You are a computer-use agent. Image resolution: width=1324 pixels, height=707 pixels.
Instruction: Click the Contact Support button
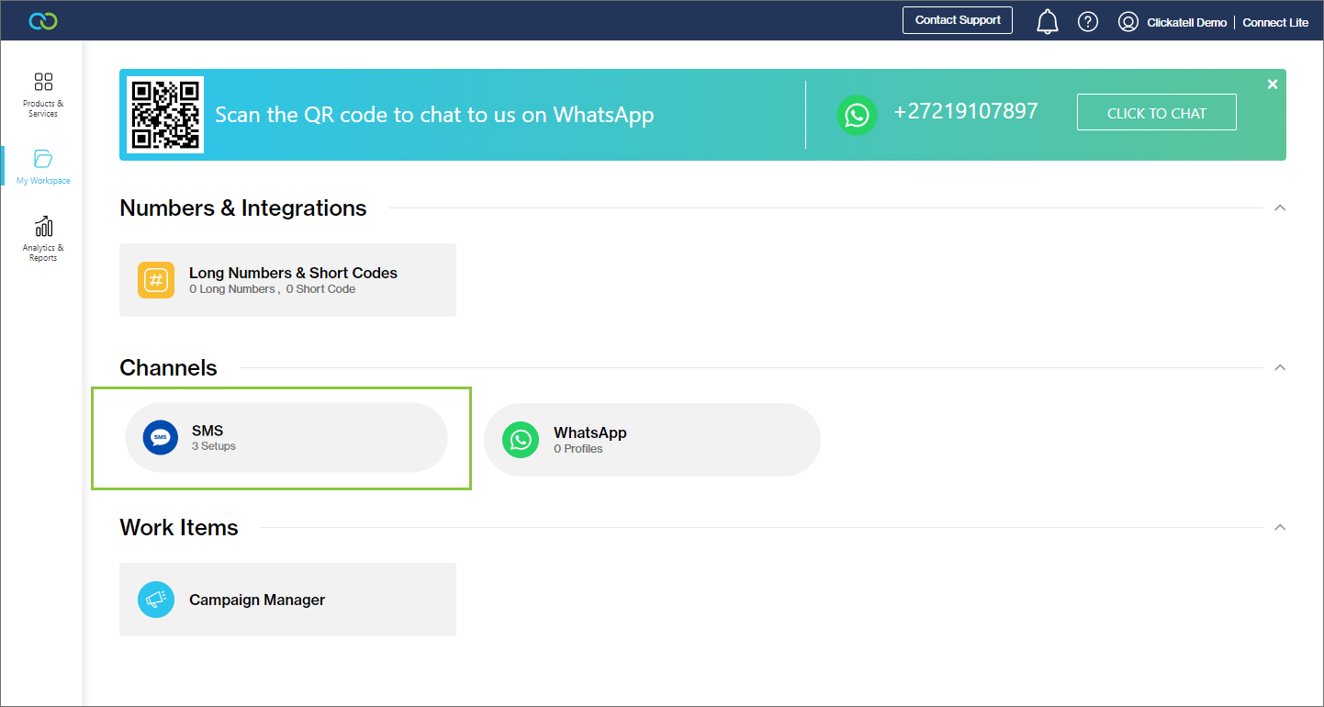[958, 20]
